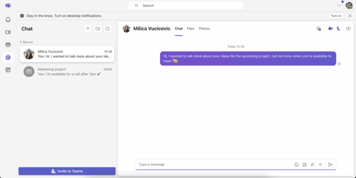Click the purple sent message bubble
The image size is (356, 178).
tap(248, 59)
